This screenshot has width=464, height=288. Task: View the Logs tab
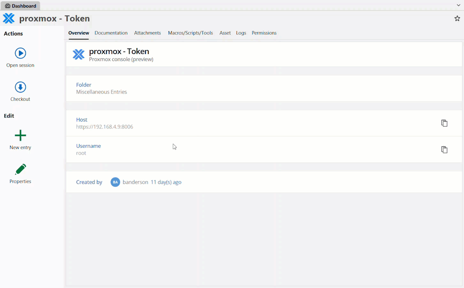241,33
